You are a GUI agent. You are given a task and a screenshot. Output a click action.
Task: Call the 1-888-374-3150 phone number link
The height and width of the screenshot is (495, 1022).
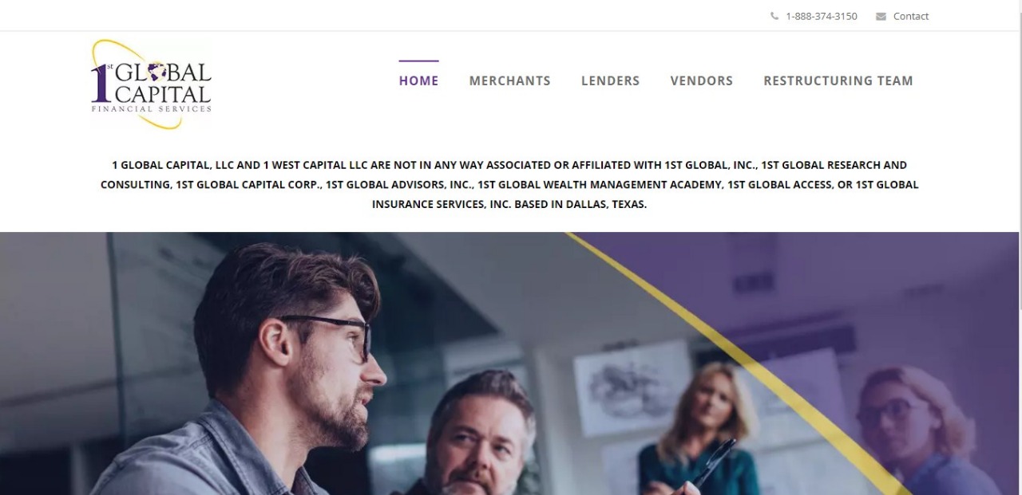822,16
